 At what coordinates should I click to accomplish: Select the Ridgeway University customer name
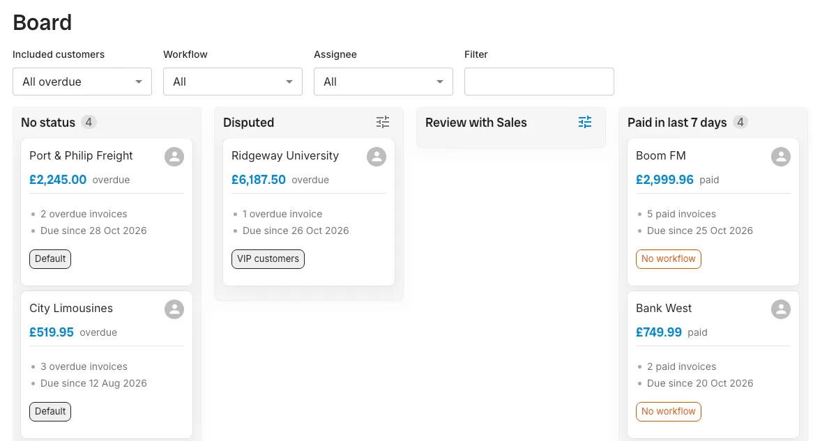pos(285,155)
